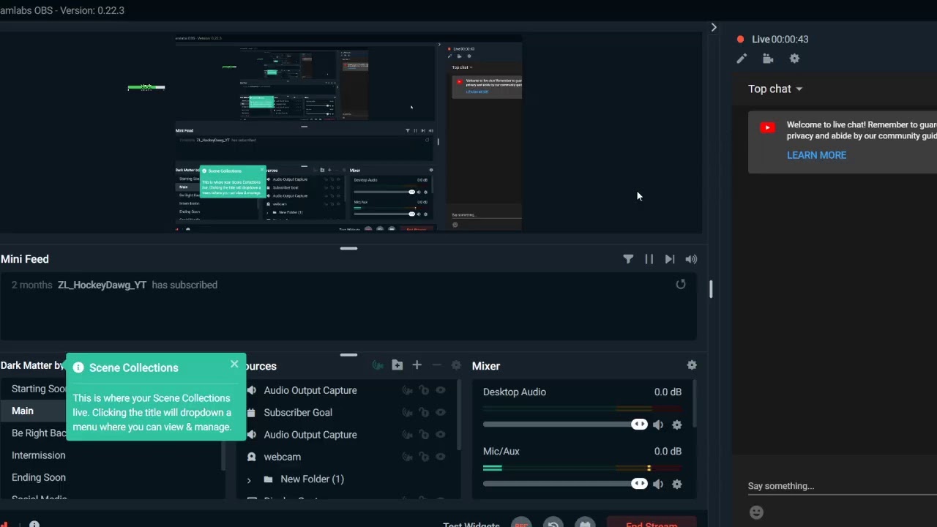Click the YouTube logo in chat welcome
Image resolution: width=937 pixels, height=527 pixels.
[767, 127]
